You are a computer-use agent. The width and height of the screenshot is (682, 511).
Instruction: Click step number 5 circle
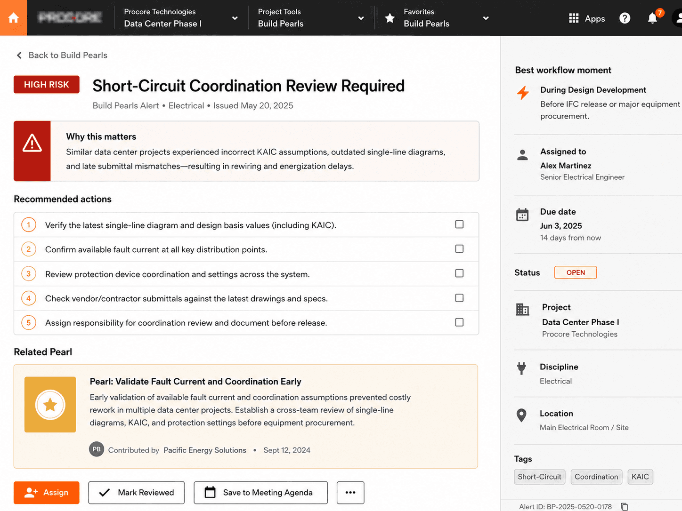tap(29, 323)
